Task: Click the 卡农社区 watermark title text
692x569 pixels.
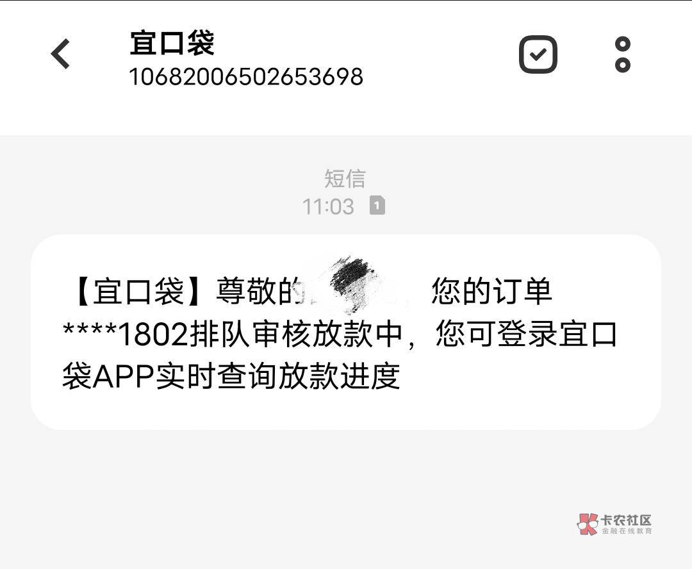Action: [x=626, y=520]
